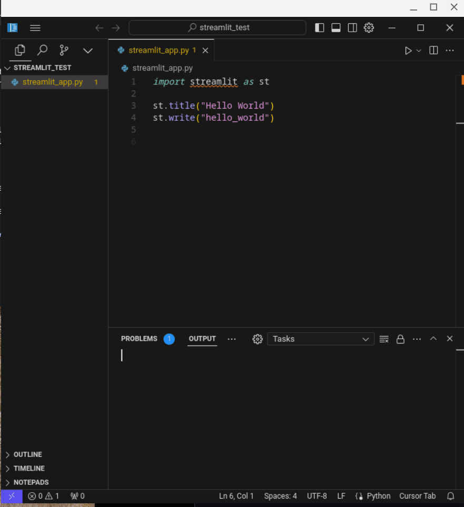Screen dimensions: 464x507
Task: Open the Explorer view icon
Action: click(19, 50)
